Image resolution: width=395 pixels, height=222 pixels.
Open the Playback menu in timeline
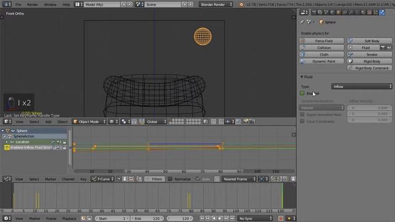point(69,218)
